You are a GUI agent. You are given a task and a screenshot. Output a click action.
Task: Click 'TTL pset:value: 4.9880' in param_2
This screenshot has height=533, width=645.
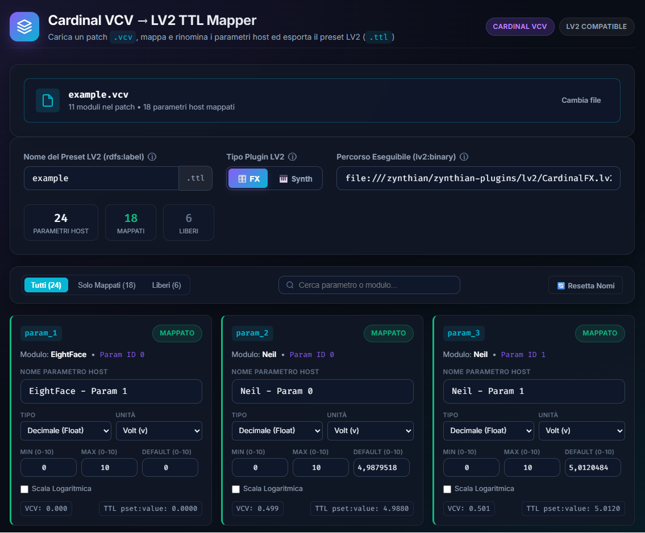(x=362, y=509)
